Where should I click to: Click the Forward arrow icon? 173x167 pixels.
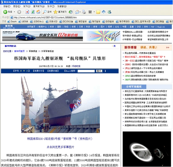point(19,12)
